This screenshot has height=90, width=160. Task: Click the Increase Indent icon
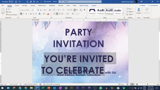pos(71,10)
